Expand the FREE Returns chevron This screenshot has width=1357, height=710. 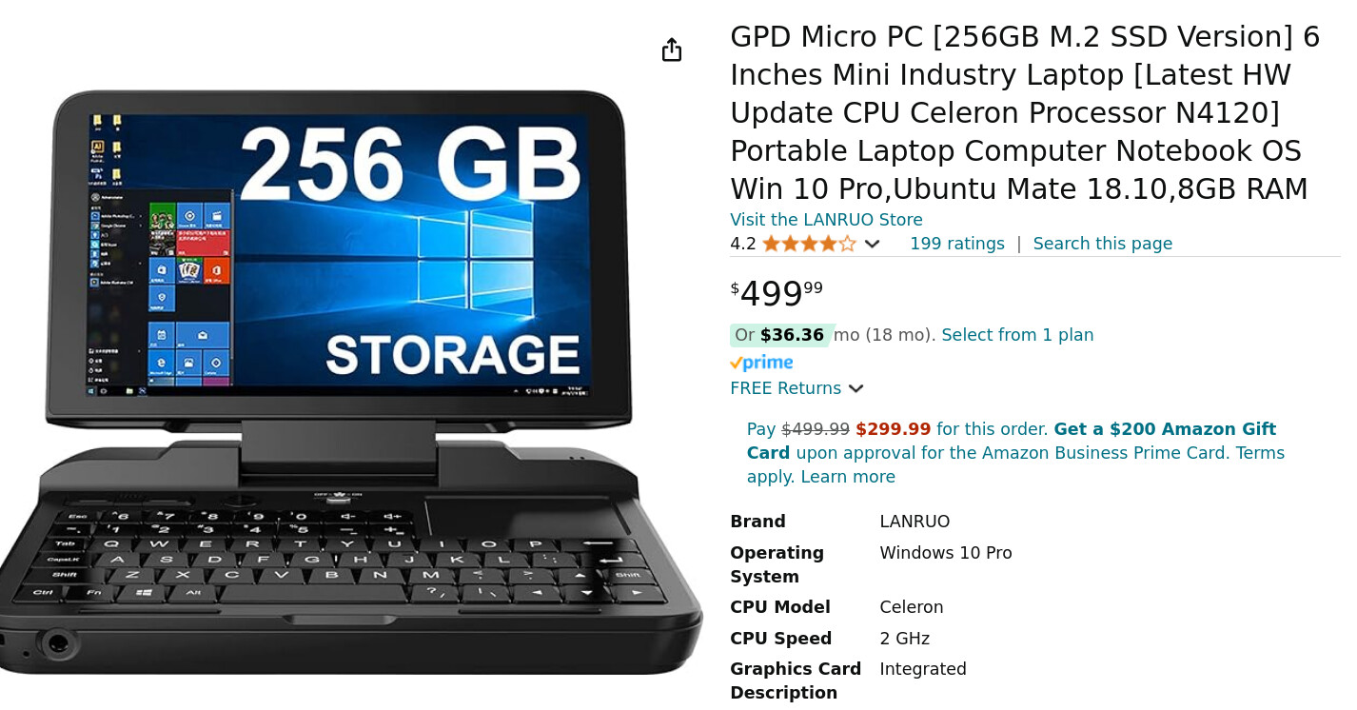(x=855, y=389)
